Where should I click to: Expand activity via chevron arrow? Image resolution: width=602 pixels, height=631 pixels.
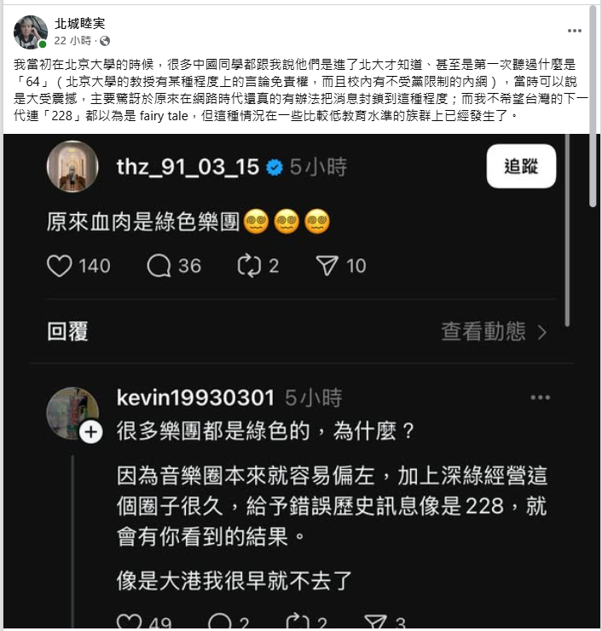542,333
